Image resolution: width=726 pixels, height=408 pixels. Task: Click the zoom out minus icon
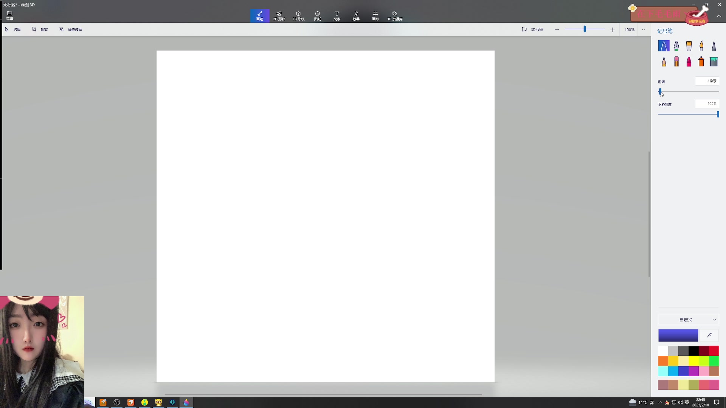[557, 29]
